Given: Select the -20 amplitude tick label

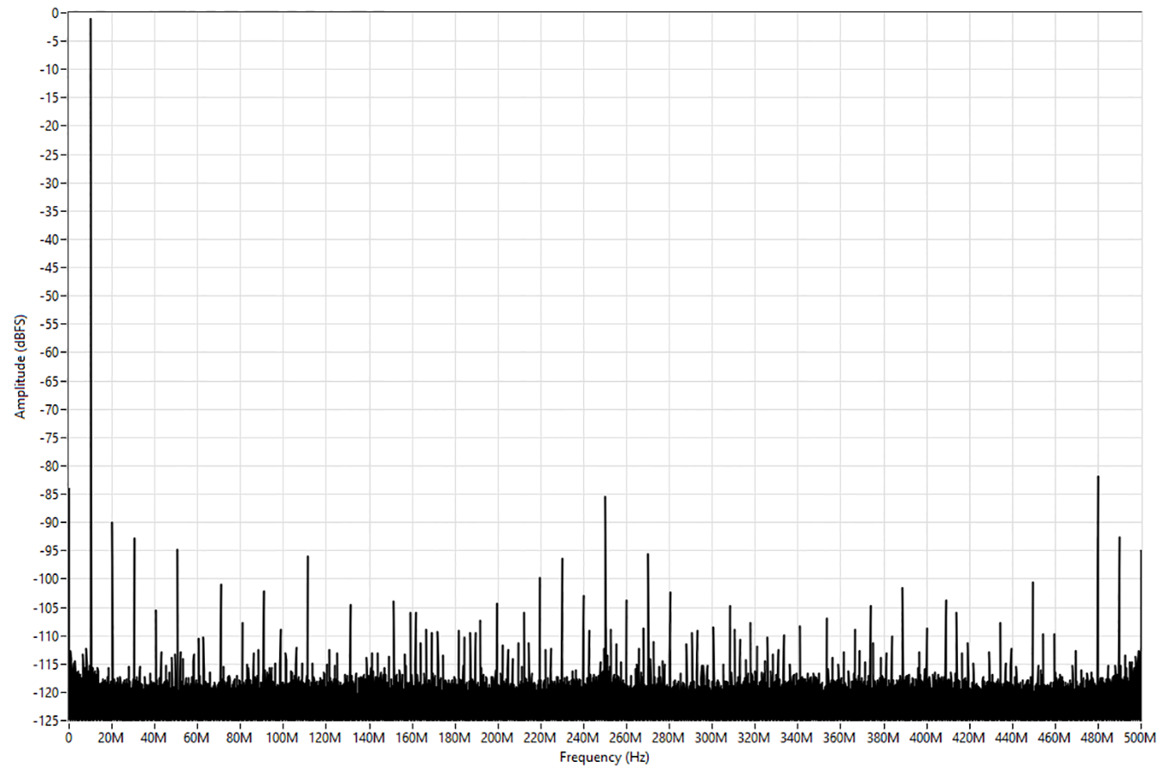Looking at the screenshot, I should point(50,126).
